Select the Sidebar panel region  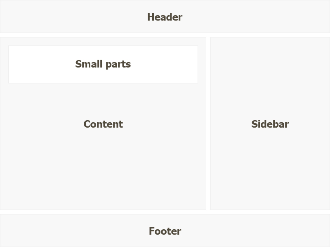point(270,123)
